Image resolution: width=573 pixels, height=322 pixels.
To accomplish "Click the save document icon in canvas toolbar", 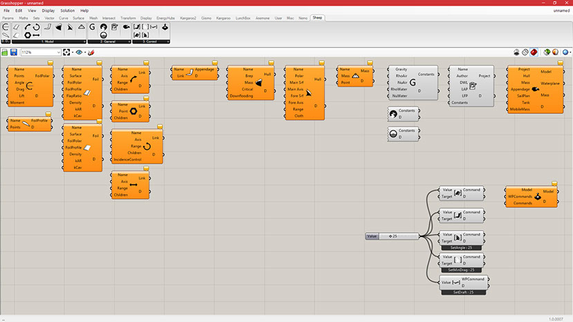I will point(13,52).
